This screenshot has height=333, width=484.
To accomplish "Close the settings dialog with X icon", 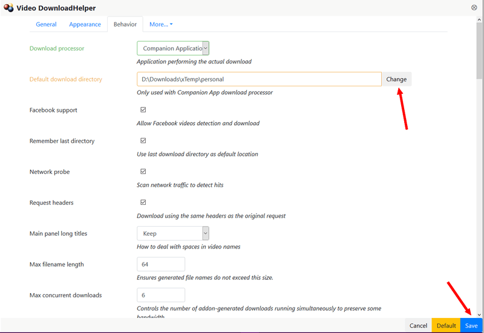I will (474, 7).
